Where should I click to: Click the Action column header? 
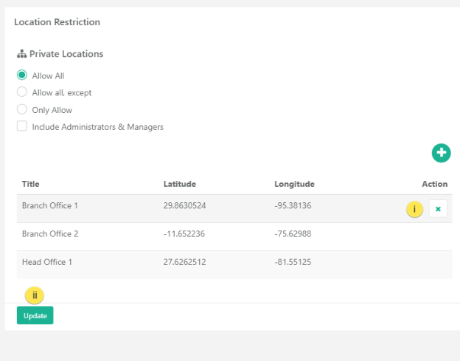[434, 184]
